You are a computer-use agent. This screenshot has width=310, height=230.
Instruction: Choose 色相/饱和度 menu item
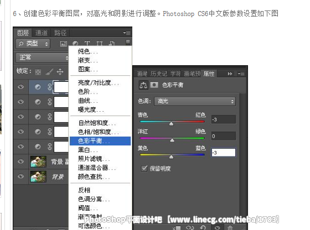tap(99, 132)
